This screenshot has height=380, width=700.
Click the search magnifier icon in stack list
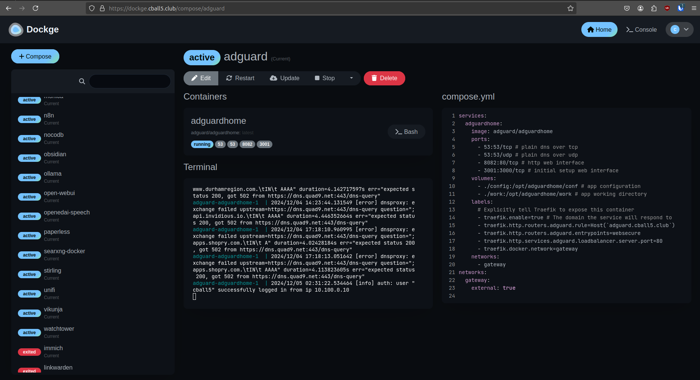pyautogui.click(x=82, y=81)
